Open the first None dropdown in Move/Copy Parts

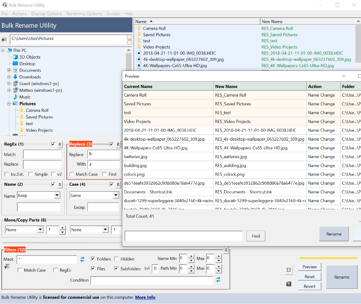click(x=40, y=229)
